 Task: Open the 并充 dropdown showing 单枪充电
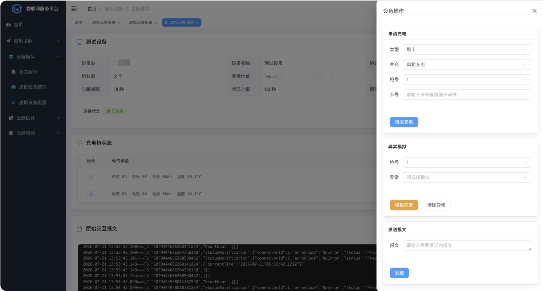(467, 65)
